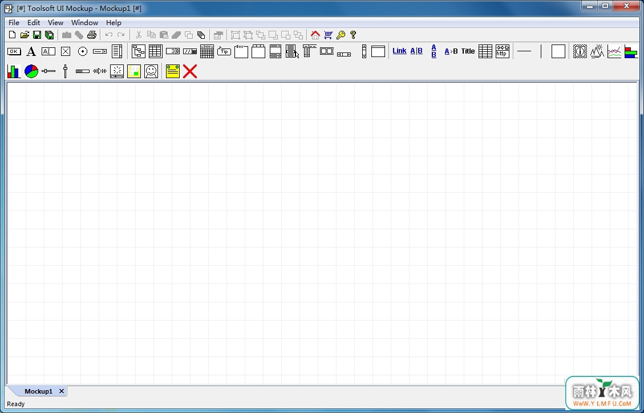The height and width of the screenshot is (413, 644).
Task: Create a new mockup document
Action: pyautogui.click(x=13, y=35)
